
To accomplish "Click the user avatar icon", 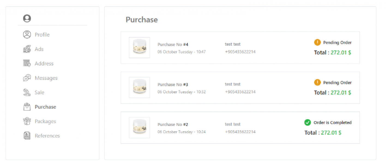I will click(27, 18).
